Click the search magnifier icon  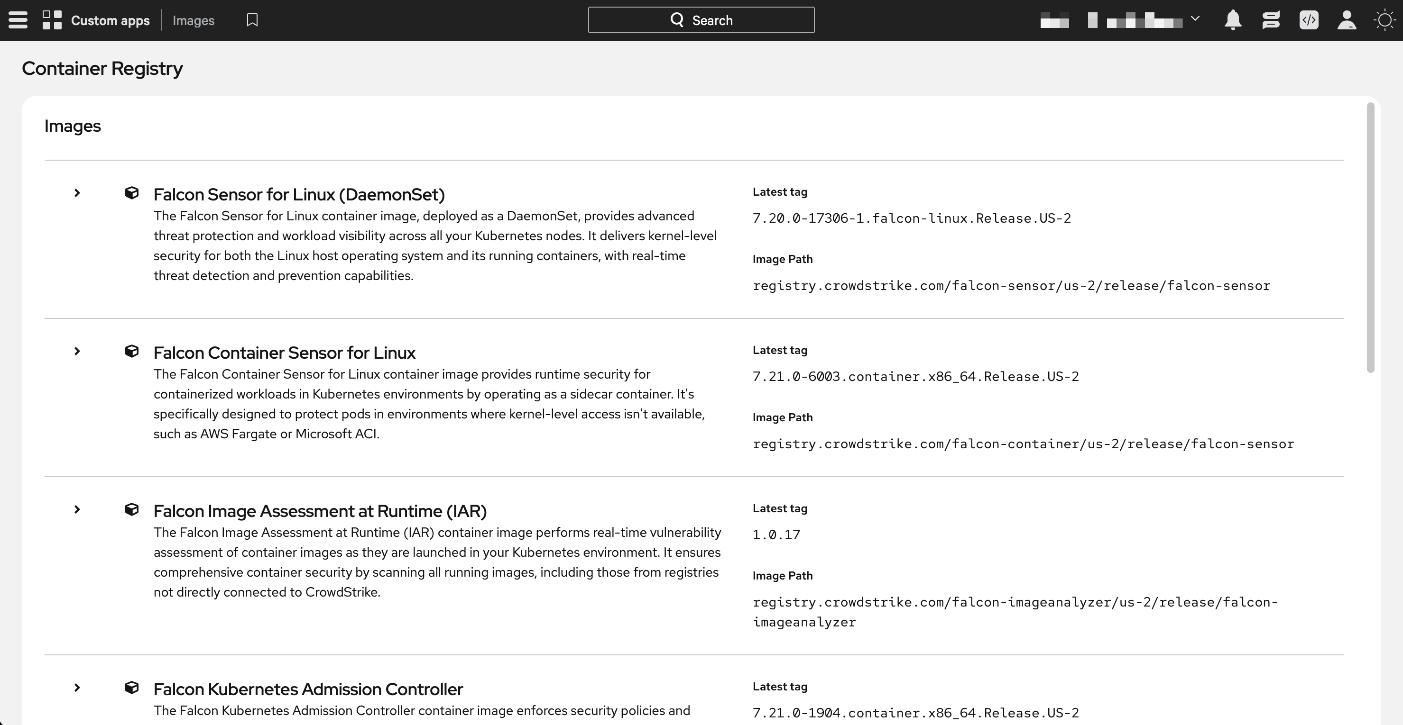point(677,19)
